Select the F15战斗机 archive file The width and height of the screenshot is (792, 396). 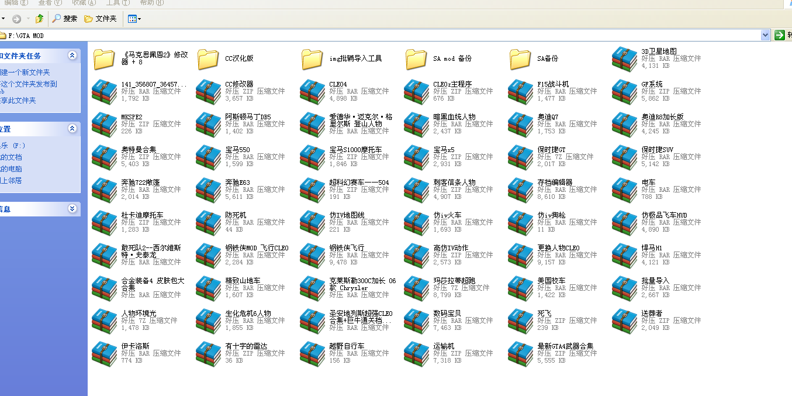point(521,91)
